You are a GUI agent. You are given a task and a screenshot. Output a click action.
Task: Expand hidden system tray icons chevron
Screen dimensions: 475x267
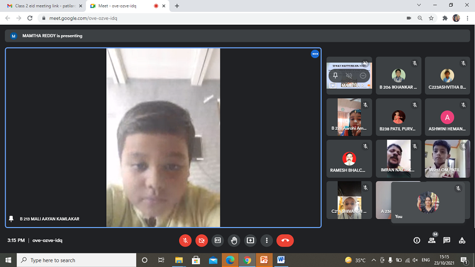[x=373, y=260]
